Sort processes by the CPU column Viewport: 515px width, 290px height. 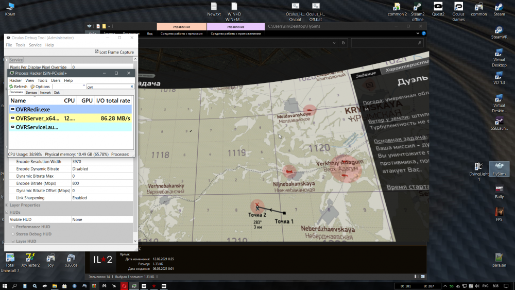pos(69,100)
